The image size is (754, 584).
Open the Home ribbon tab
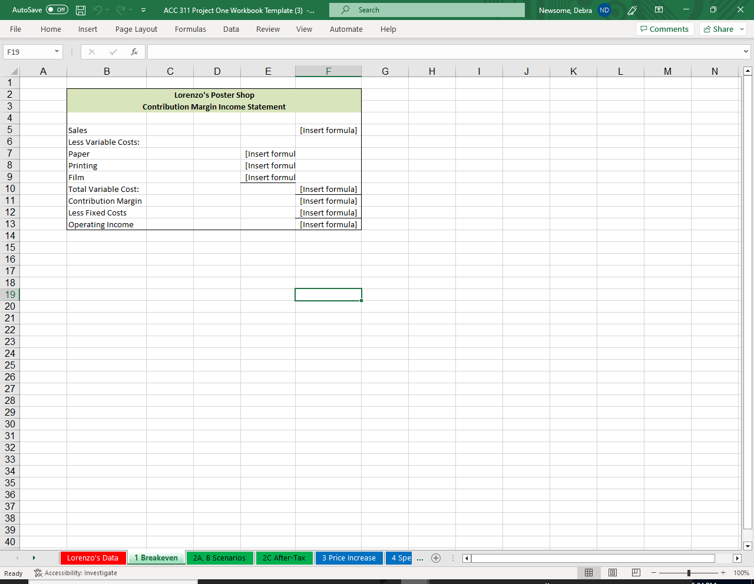pyautogui.click(x=51, y=29)
